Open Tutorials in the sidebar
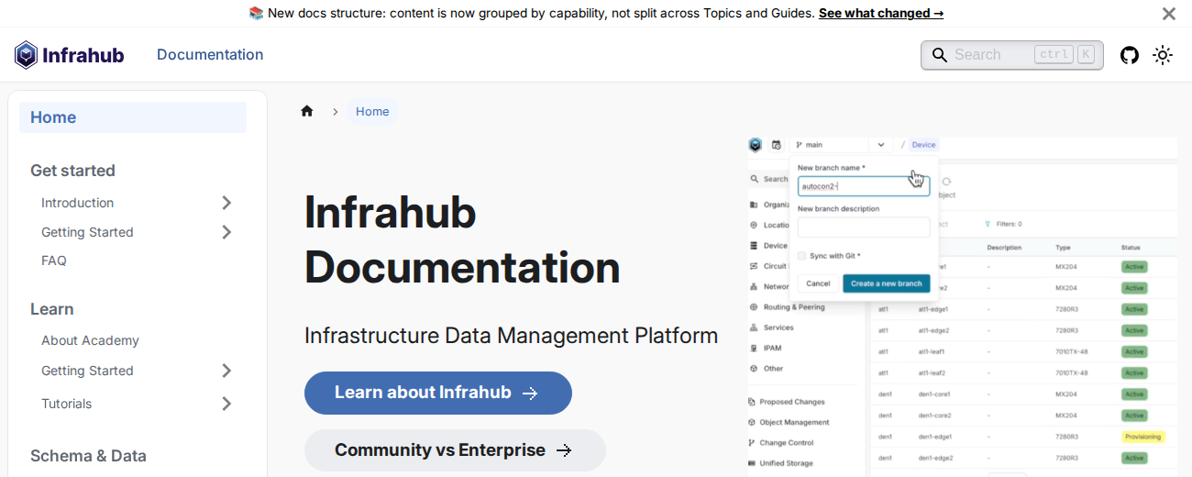The height and width of the screenshot is (477, 1192). coord(67,404)
